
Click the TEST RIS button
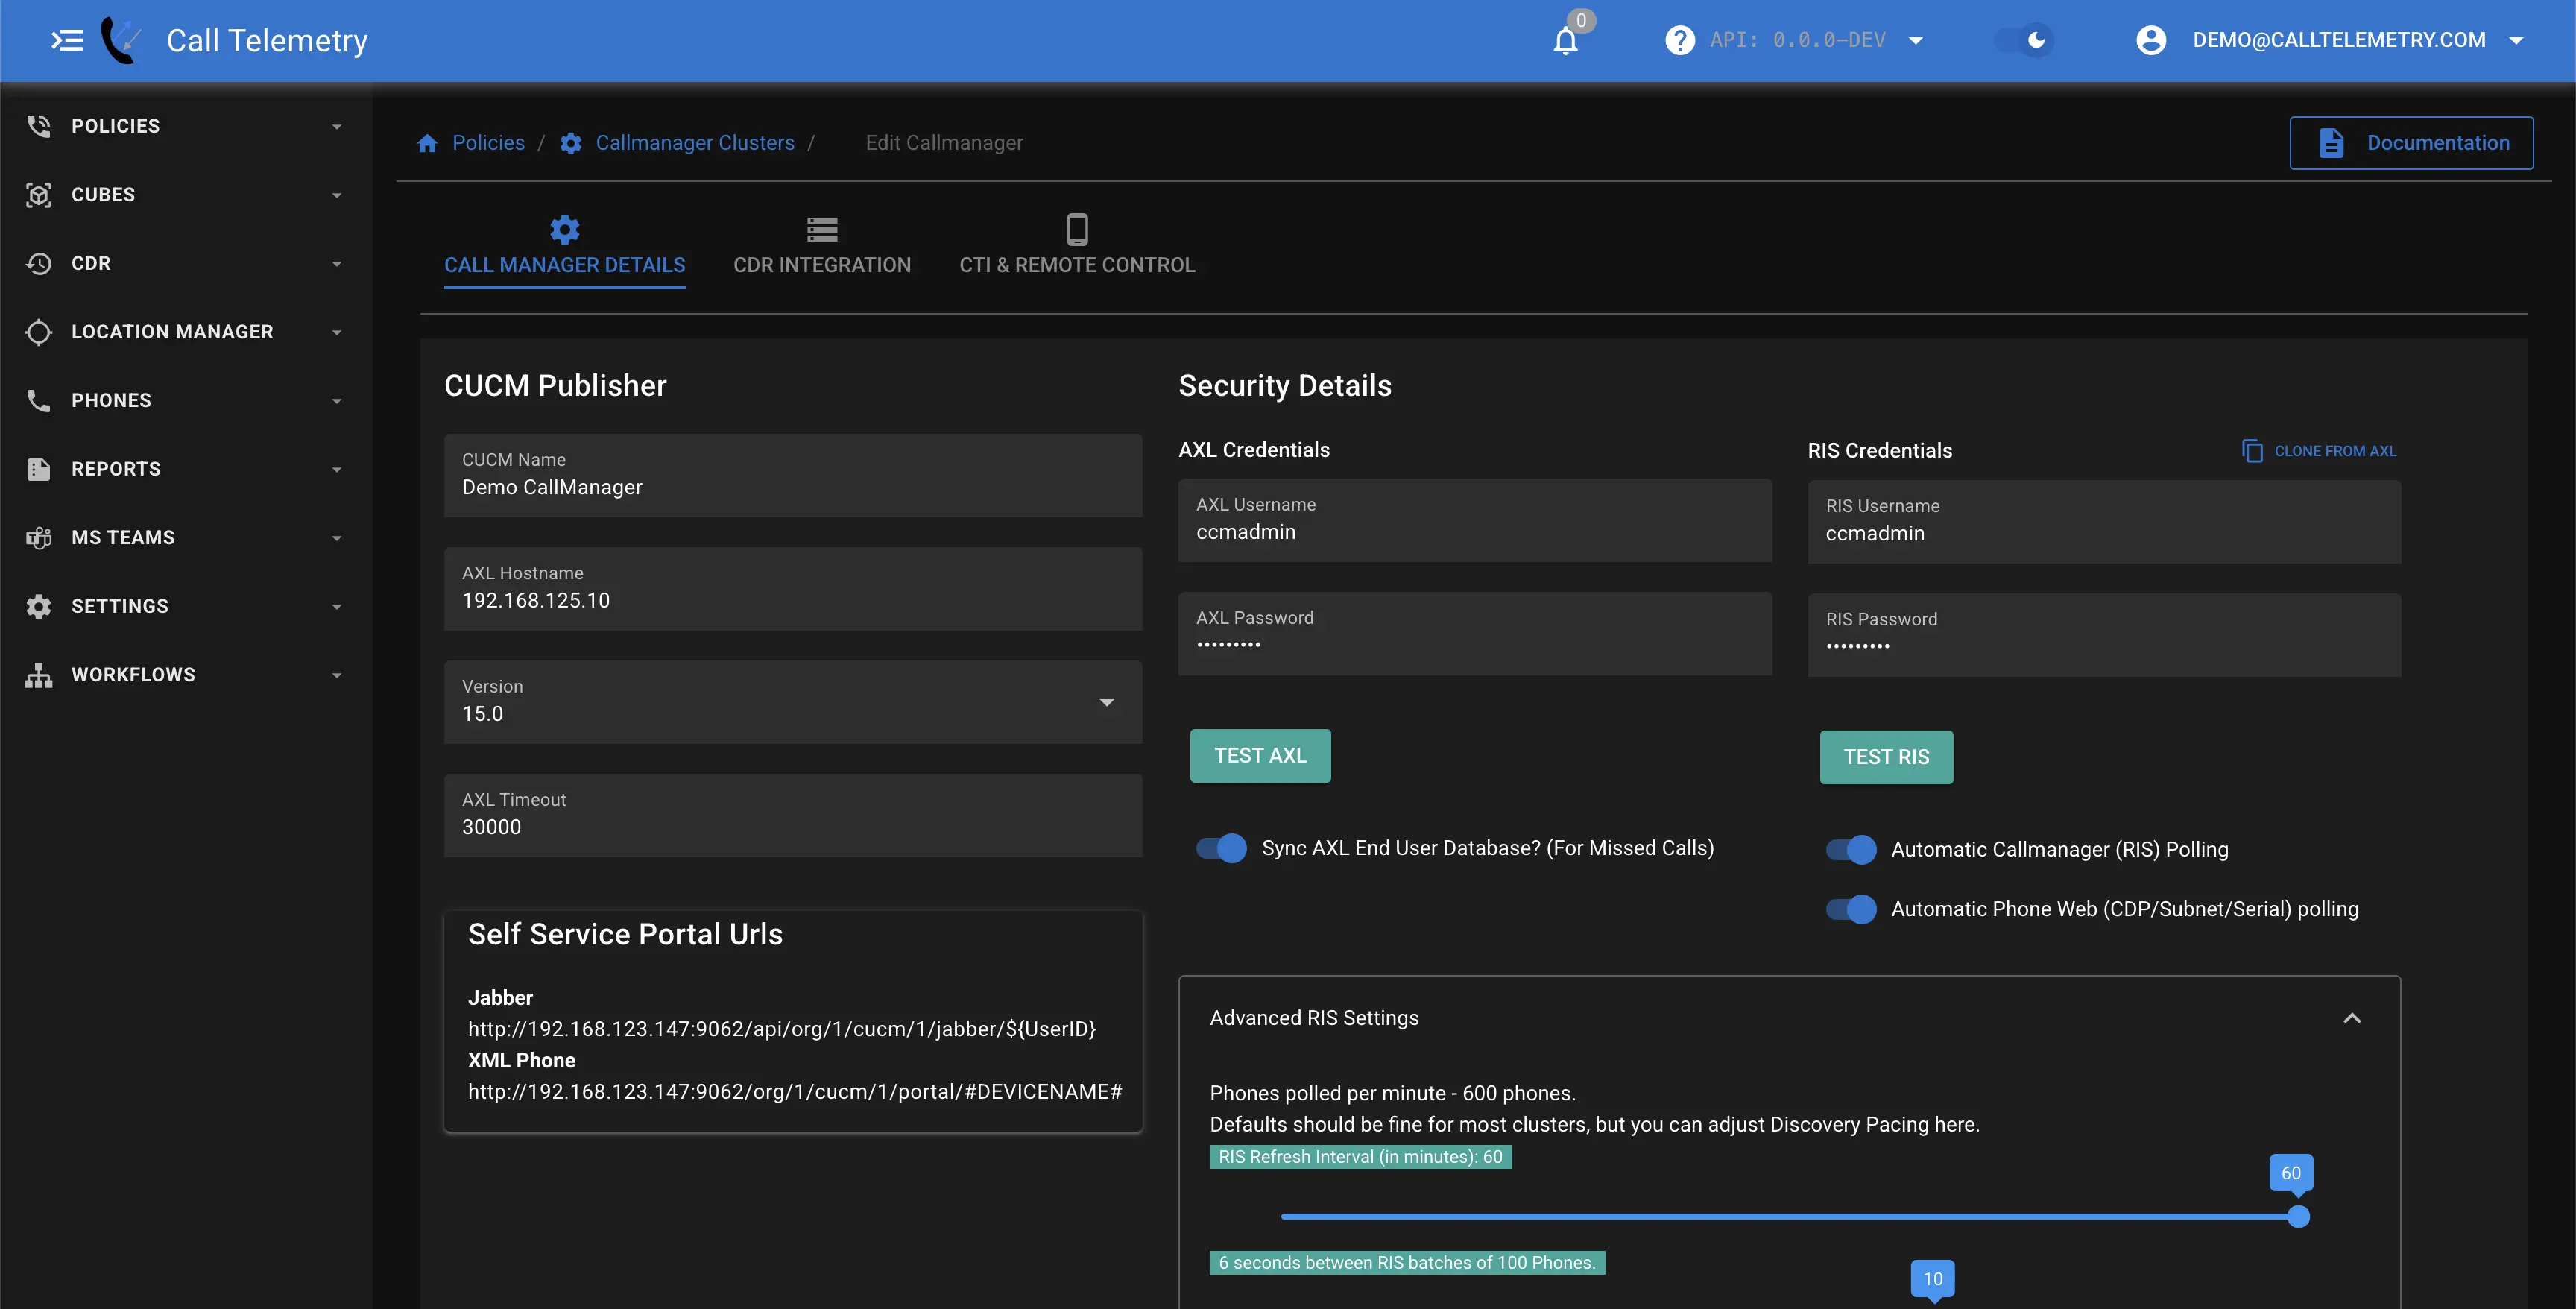click(1886, 757)
